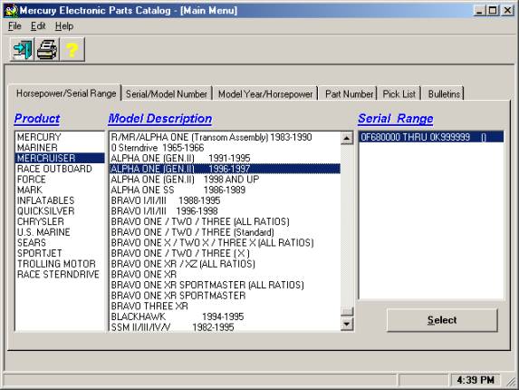The height and width of the screenshot is (390, 519).
Task: Select BRAVO THREE XR model
Action: [225, 307]
